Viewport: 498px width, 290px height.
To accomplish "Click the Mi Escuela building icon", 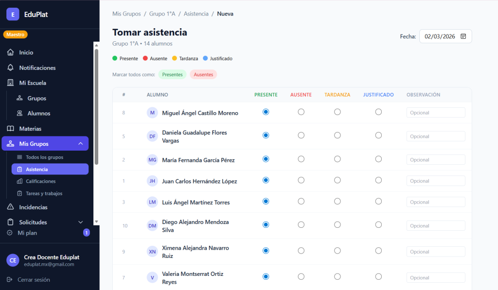I will tap(10, 83).
